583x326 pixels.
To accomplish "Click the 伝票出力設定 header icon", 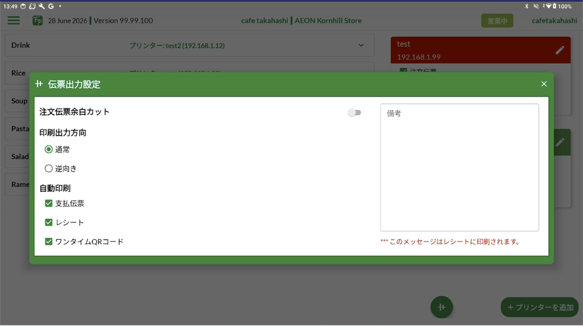I will [39, 84].
